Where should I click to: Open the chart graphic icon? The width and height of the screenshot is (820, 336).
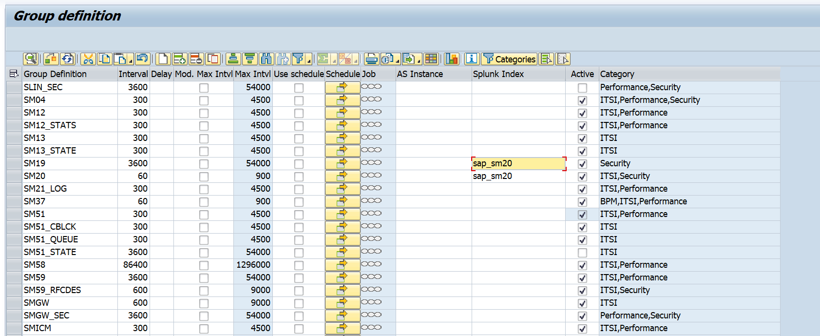pos(452,59)
